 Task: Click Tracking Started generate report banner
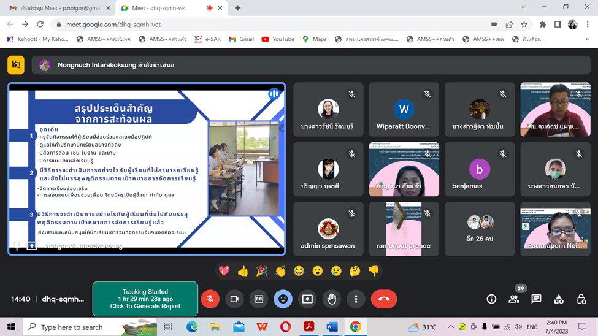[x=145, y=299]
